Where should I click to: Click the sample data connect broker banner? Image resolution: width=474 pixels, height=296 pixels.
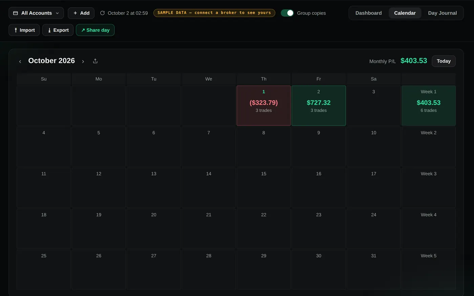(x=214, y=13)
